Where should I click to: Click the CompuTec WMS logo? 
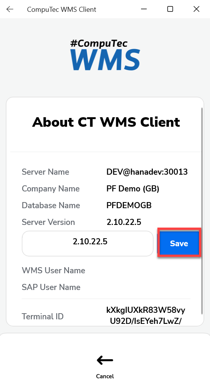[x=105, y=55]
